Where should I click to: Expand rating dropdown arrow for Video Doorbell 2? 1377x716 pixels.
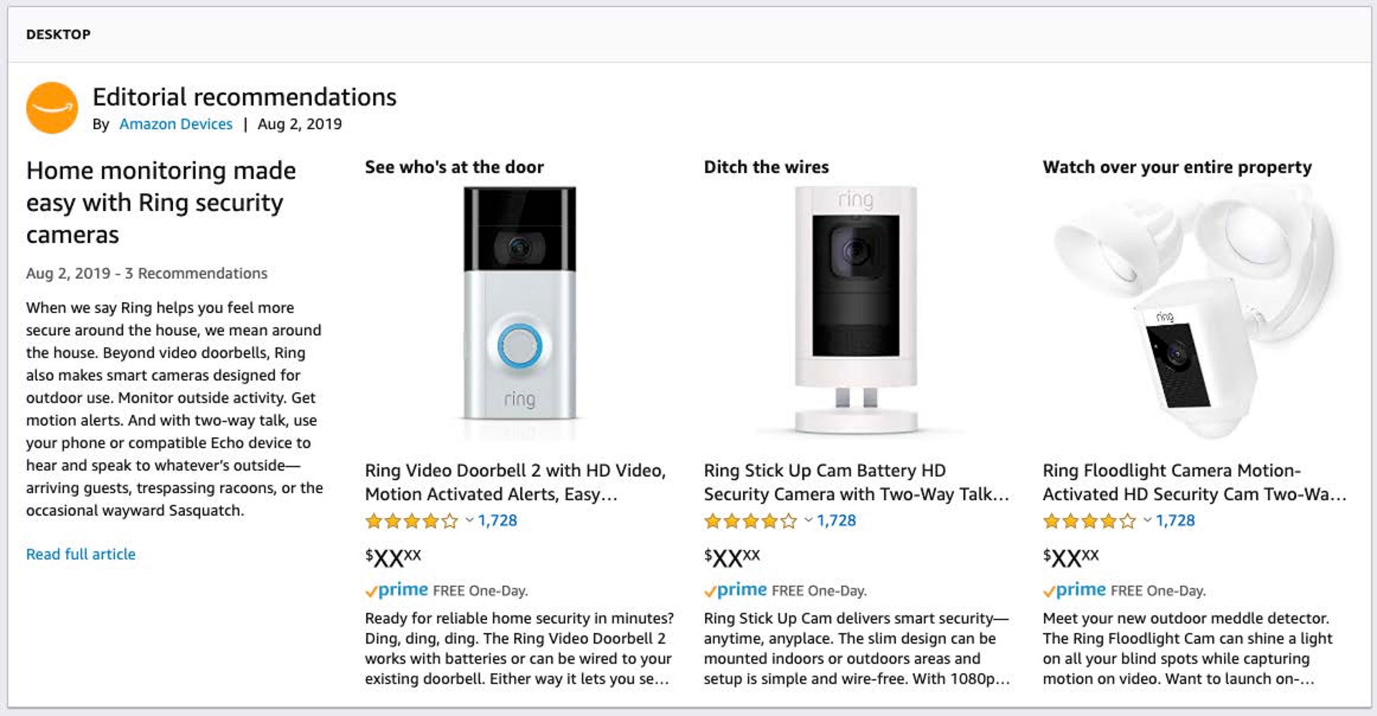(x=469, y=520)
